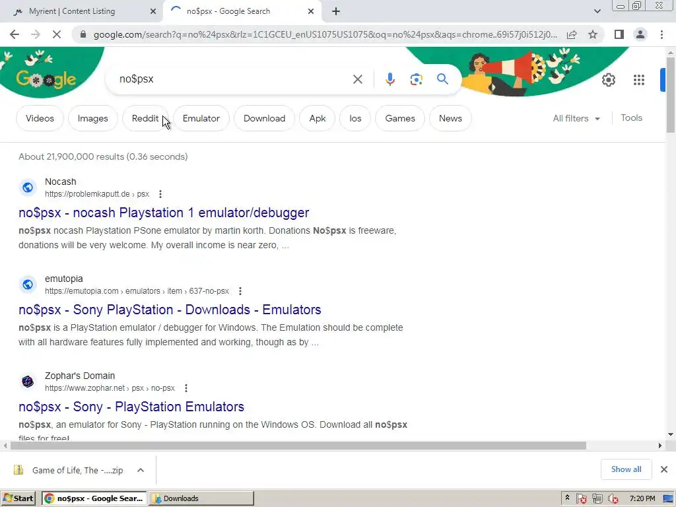Open options for Nocash result

click(x=160, y=194)
